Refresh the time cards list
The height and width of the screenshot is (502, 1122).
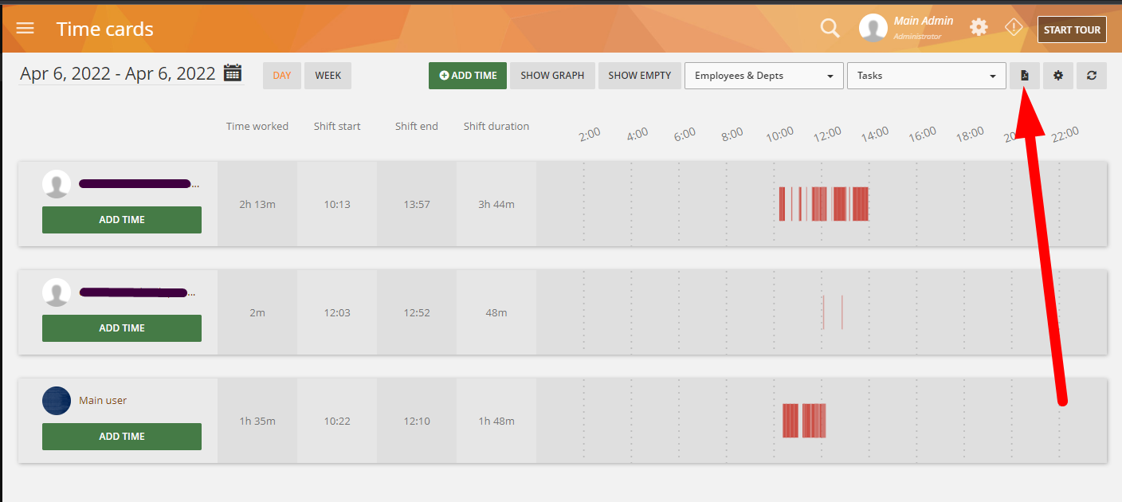pos(1091,76)
